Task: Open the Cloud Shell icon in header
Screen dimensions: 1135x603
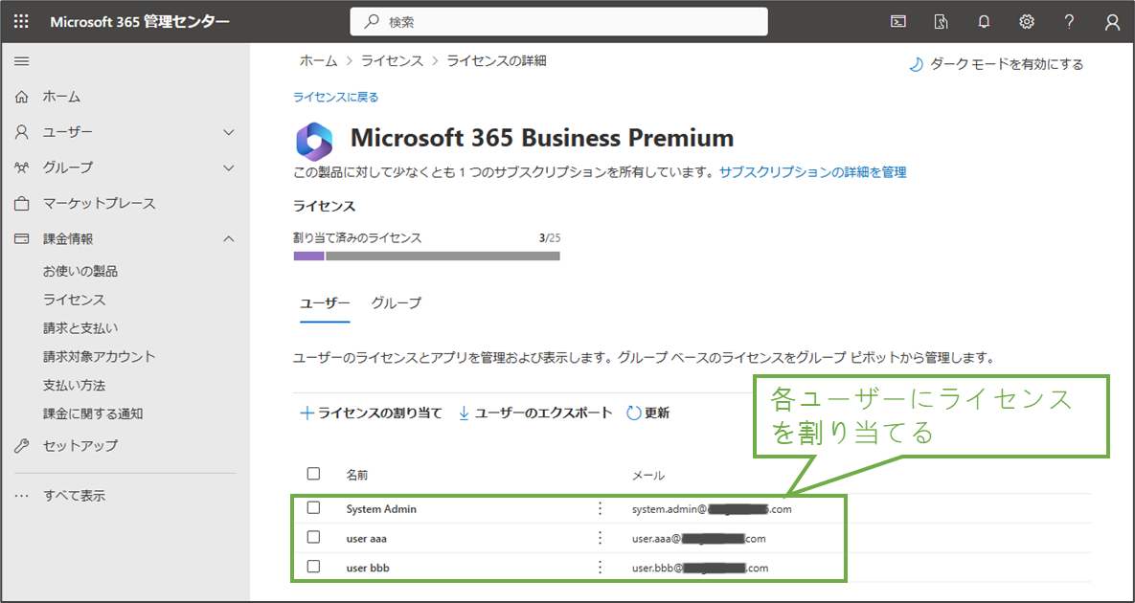Action: [897, 22]
